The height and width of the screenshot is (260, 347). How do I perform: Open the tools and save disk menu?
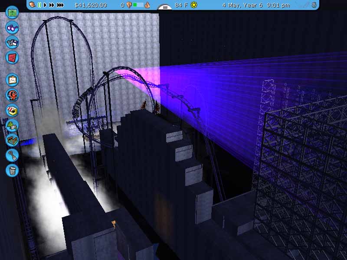pos(12,42)
